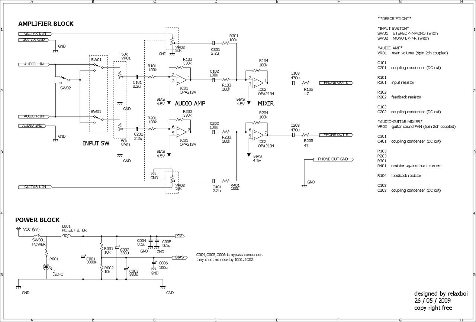Select resistor R101 100k label
The height and width of the screenshot is (322, 476).
coord(152,68)
